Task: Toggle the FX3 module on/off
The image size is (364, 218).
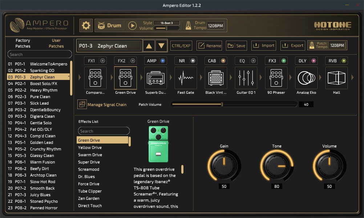Action: pos(283,61)
